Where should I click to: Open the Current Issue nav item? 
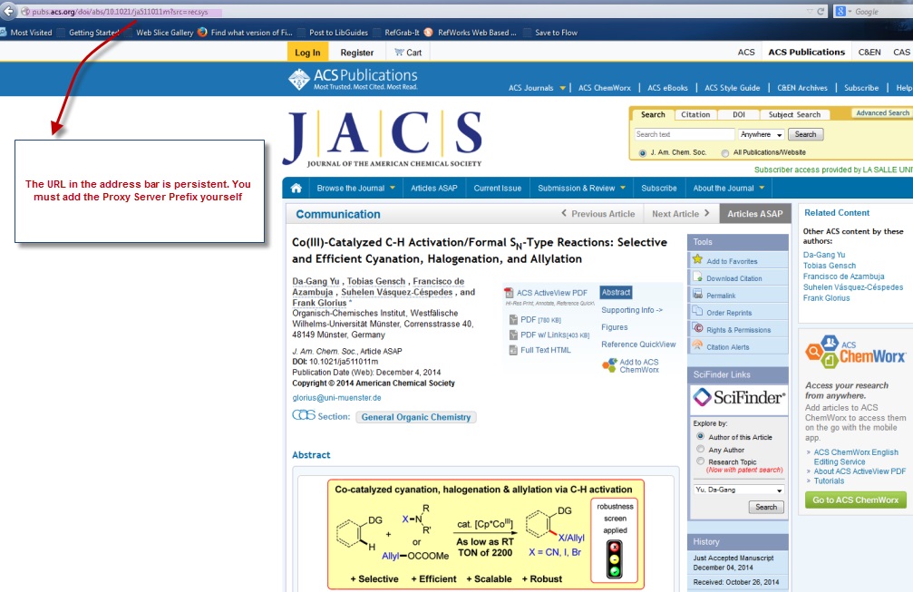click(x=497, y=188)
